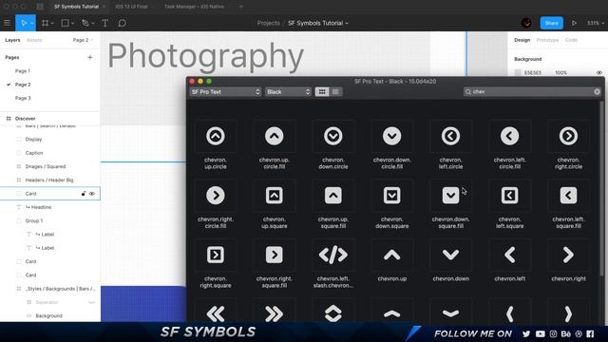The width and height of the screenshot is (608, 342).
Task: Select Page 1 in Pages list
Action: [x=23, y=71]
